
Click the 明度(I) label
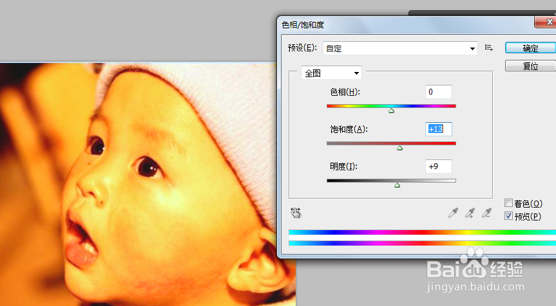343,166
